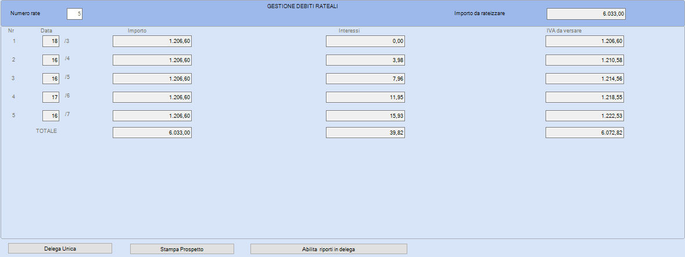Select Interessi field showing 15,93

pos(365,116)
